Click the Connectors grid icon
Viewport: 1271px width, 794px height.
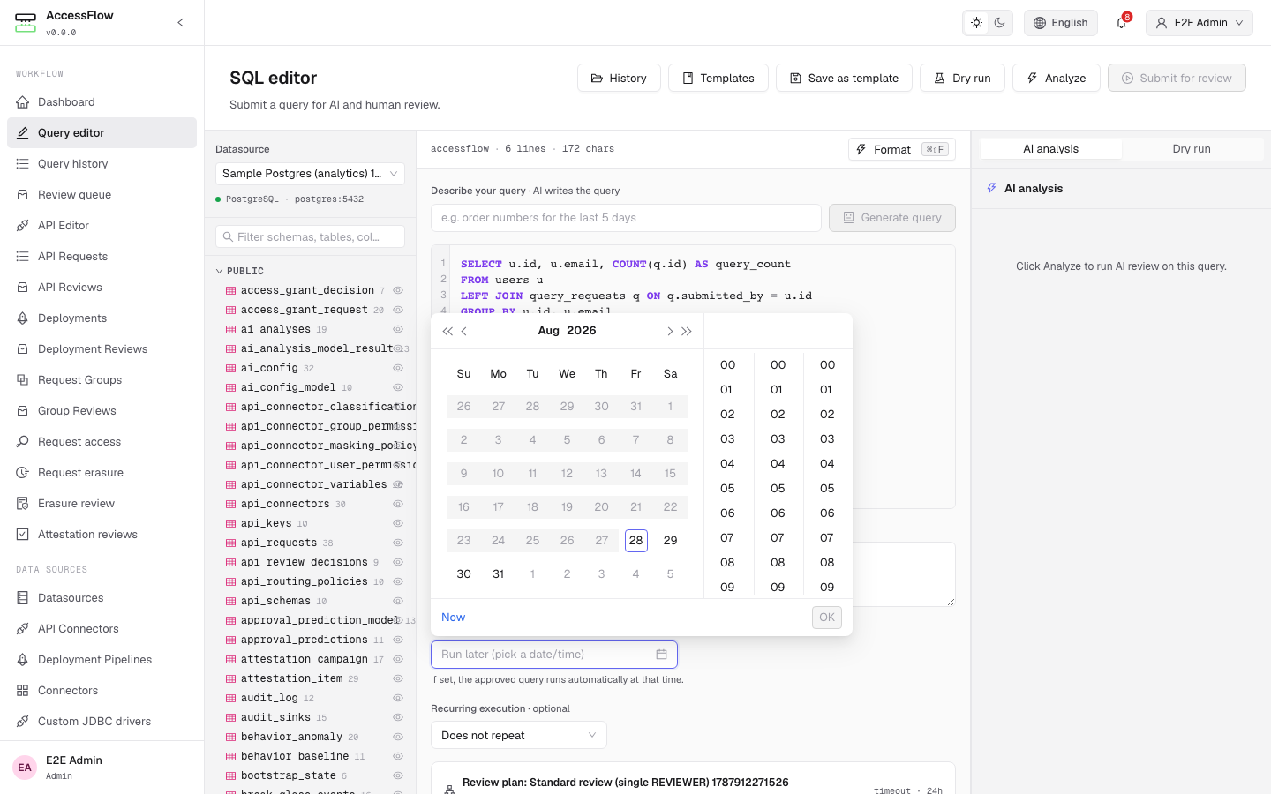tap(23, 691)
